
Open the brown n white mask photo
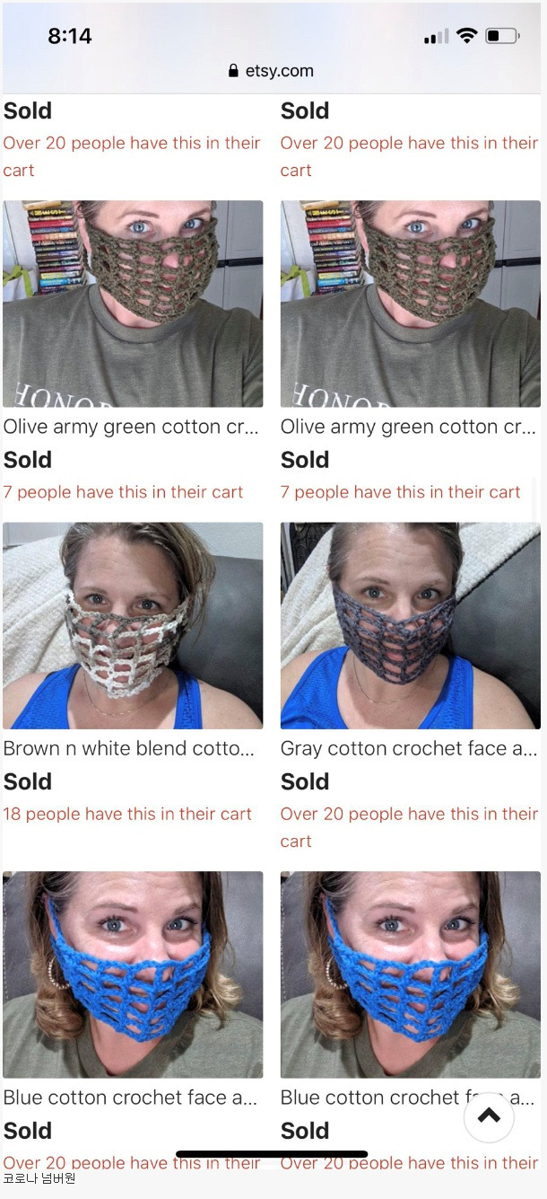[133, 625]
